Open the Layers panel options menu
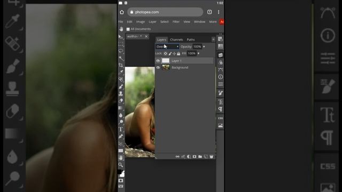 click(x=213, y=39)
